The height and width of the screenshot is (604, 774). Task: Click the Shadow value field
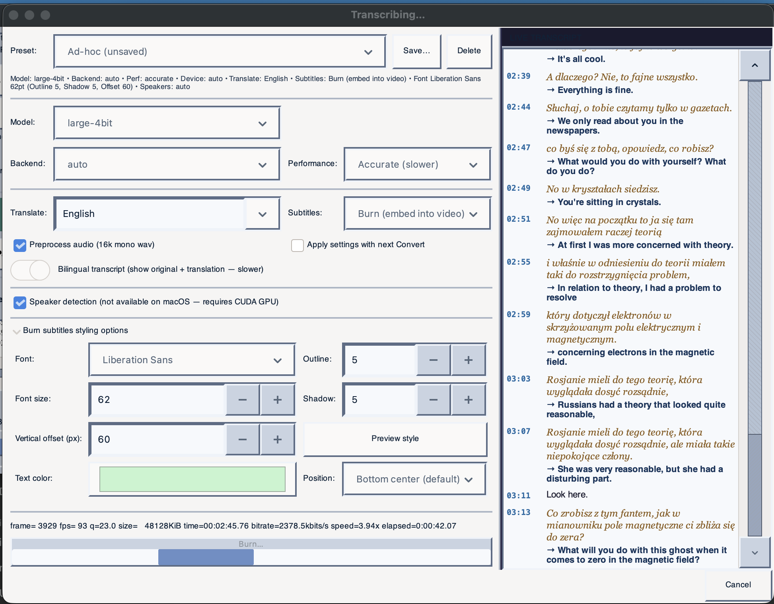tap(379, 400)
